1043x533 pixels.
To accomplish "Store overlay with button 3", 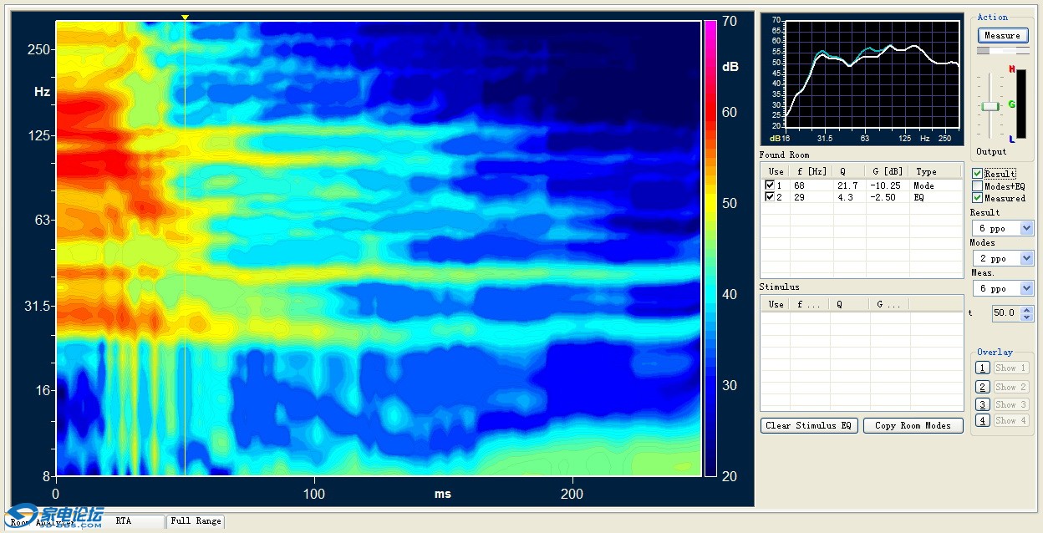I will [983, 404].
